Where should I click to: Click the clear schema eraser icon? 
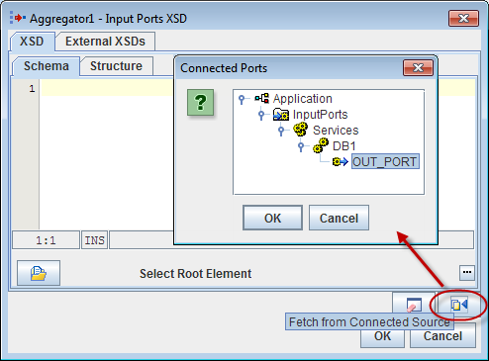414,305
